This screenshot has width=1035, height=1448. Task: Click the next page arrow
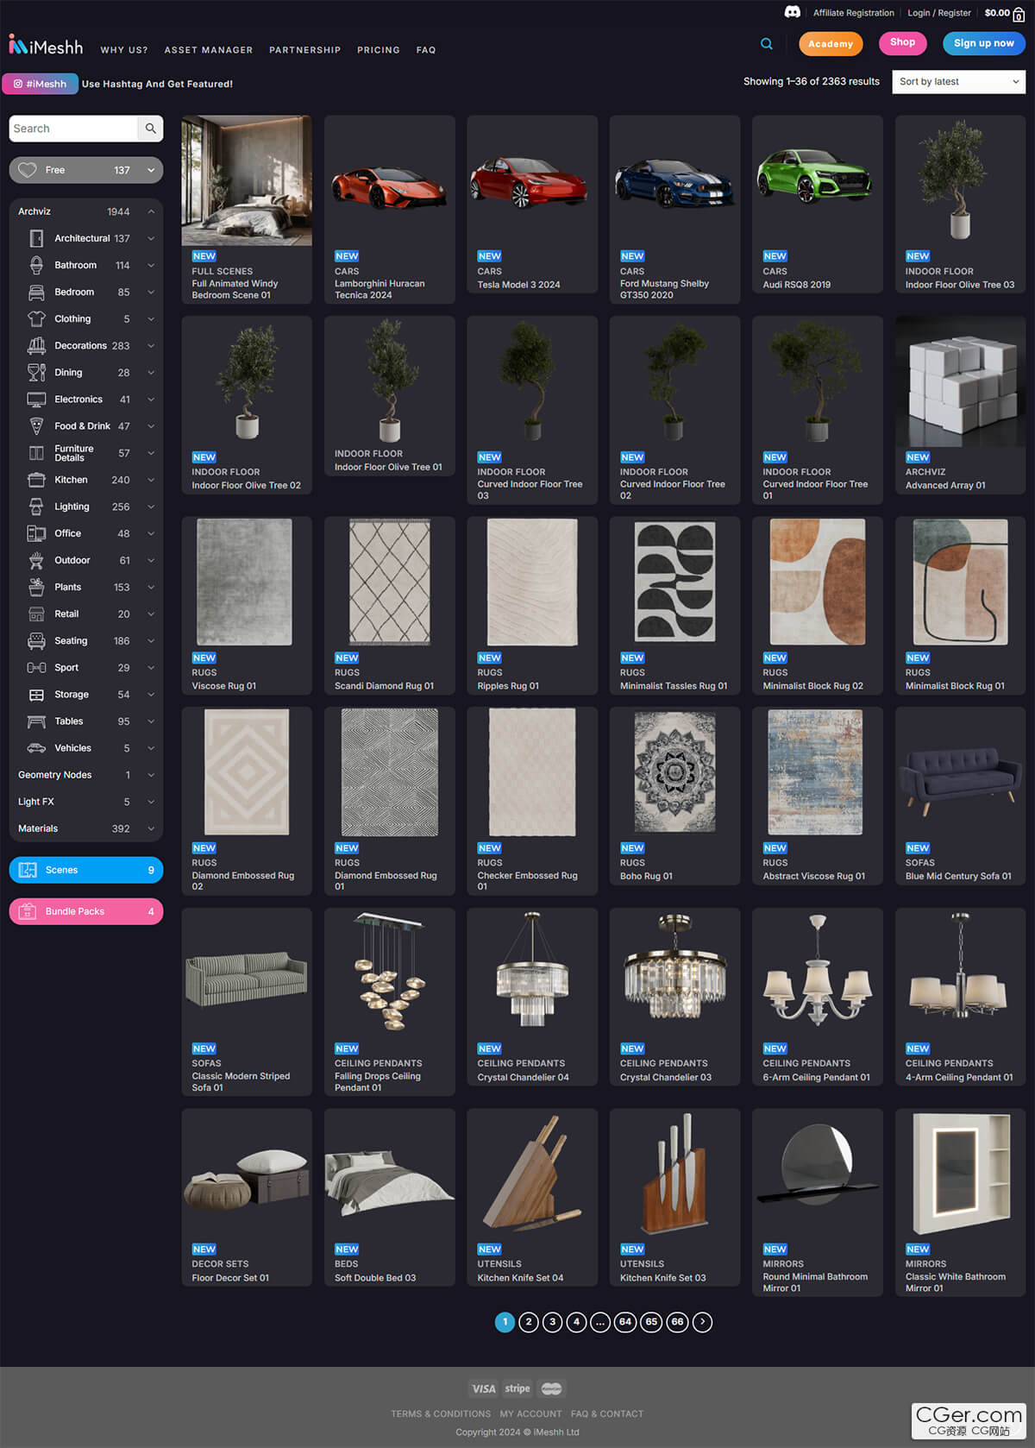point(703,1322)
